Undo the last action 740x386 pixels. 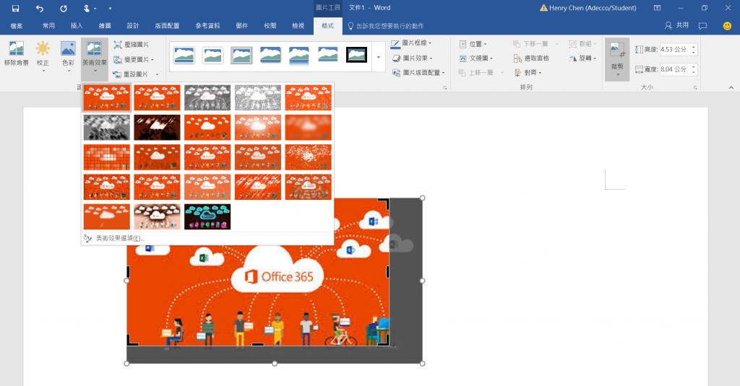coord(40,8)
